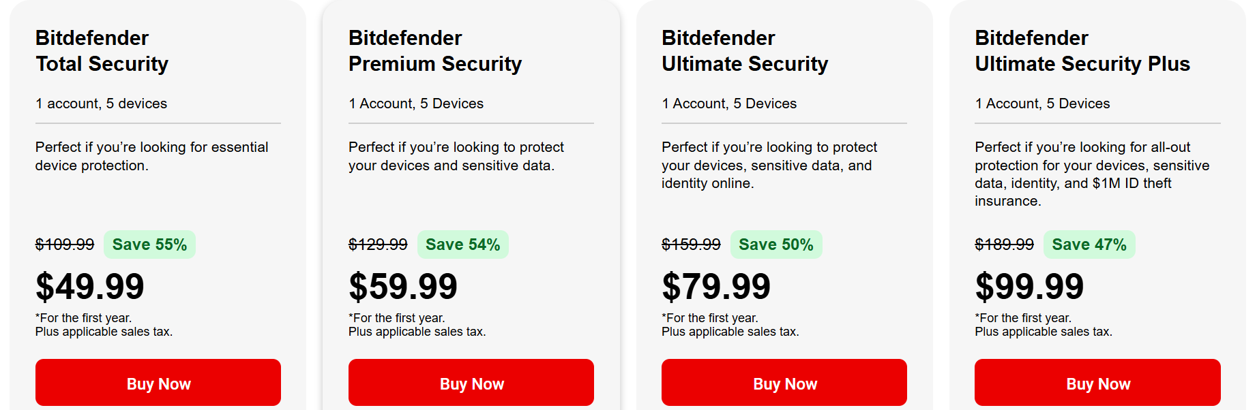This screenshot has width=1257, height=410.
Task: Select the Bitdefender Ultimate Security title
Action: (x=743, y=51)
